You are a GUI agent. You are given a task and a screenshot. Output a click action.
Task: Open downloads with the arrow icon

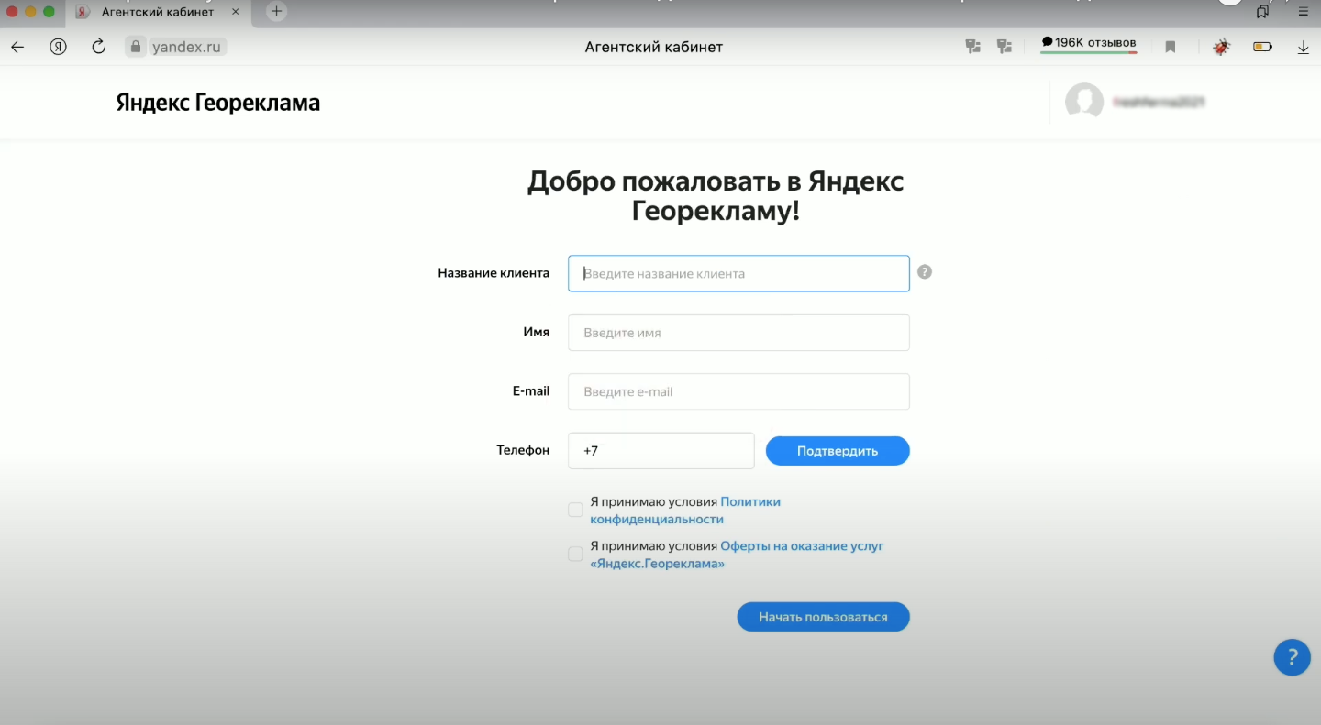1304,47
